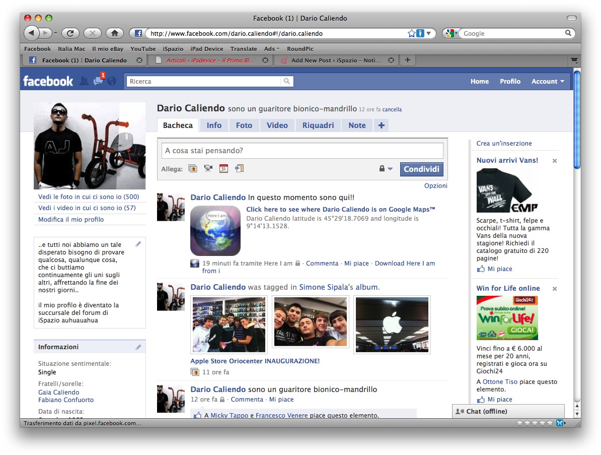Click the friend requests icon in header
The image size is (601, 455).
pos(84,81)
